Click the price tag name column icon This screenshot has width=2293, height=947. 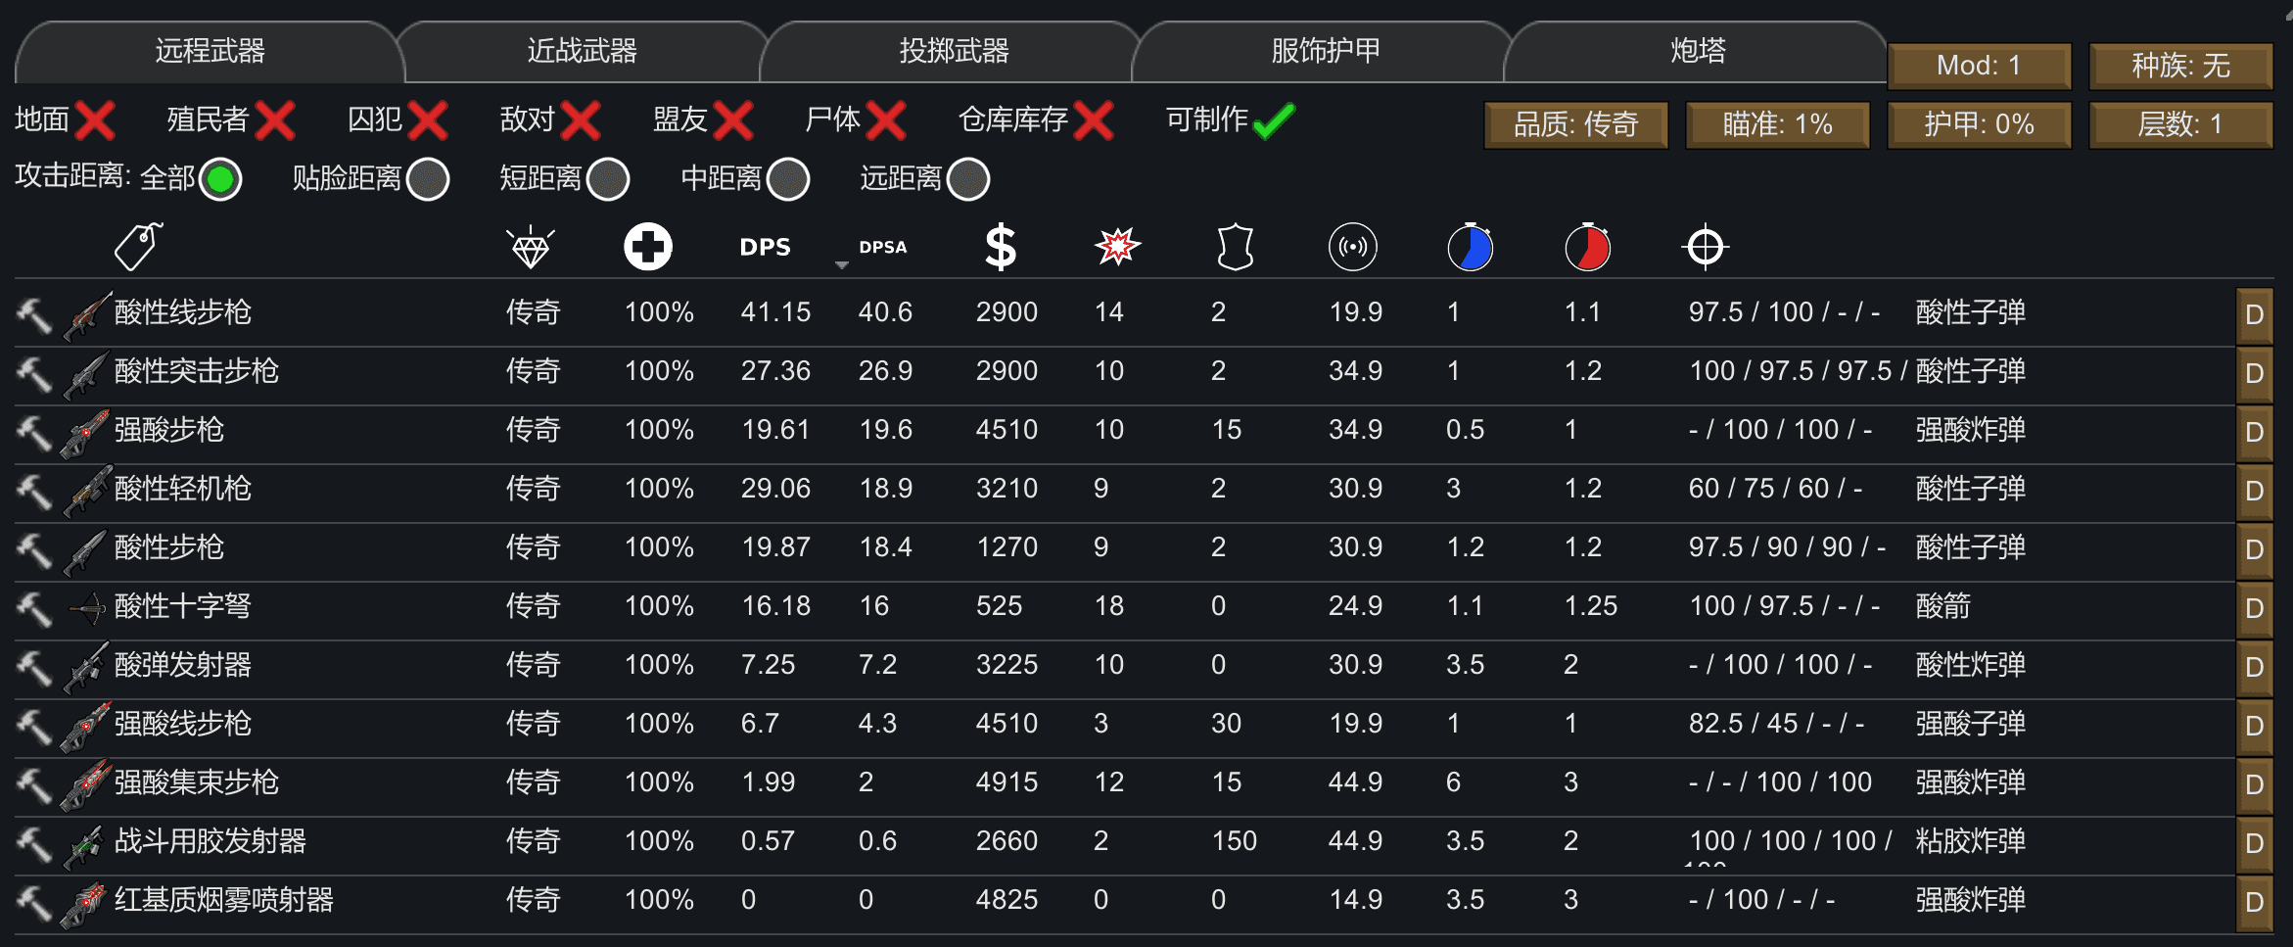pyautogui.click(x=138, y=246)
